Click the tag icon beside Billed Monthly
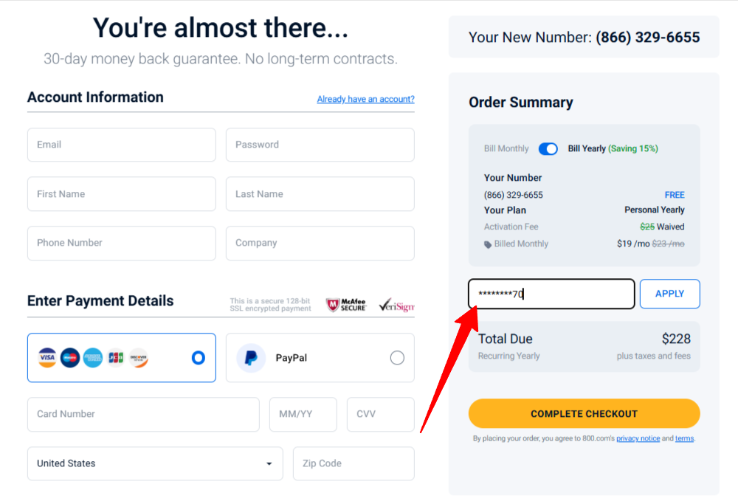This screenshot has height=504, width=738. tap(488, 244)
